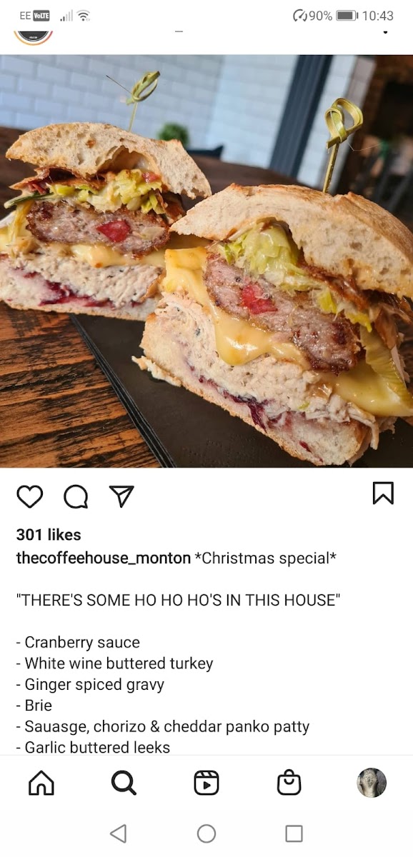Open comments with the speech bubble icon
The height and width of the screenshot is (857, 413).
click(76, 496)
